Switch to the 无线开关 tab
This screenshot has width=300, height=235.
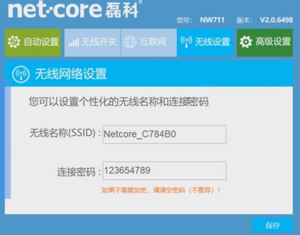92,43
